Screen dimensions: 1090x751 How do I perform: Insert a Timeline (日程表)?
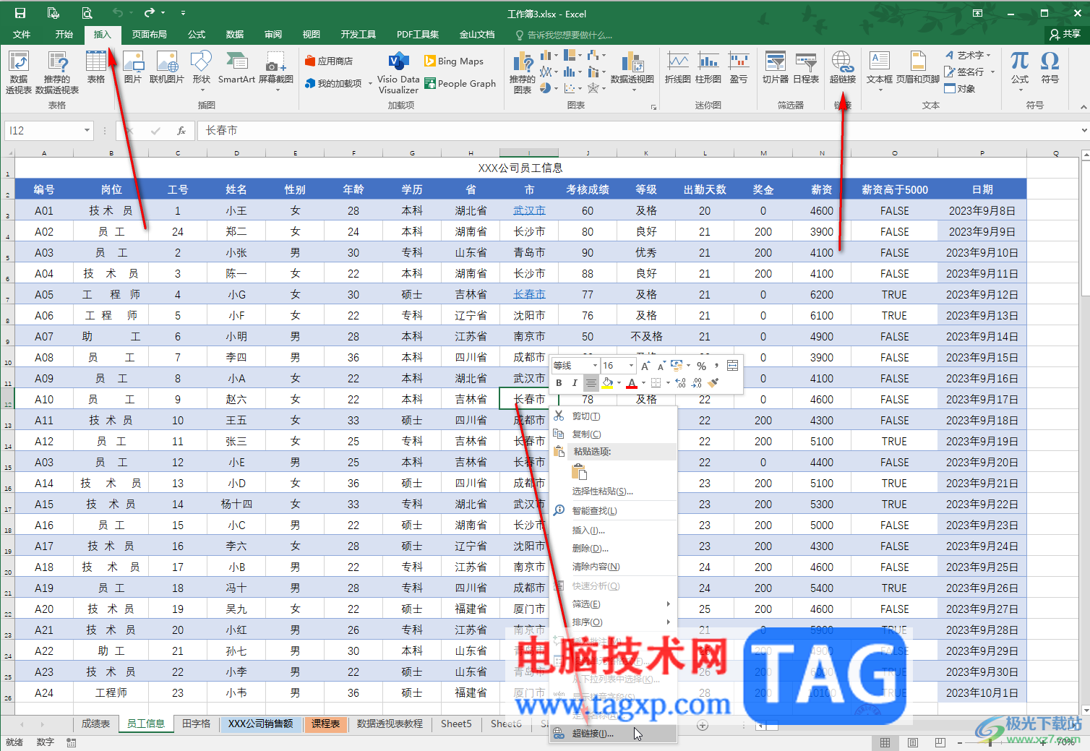[806, 67]
